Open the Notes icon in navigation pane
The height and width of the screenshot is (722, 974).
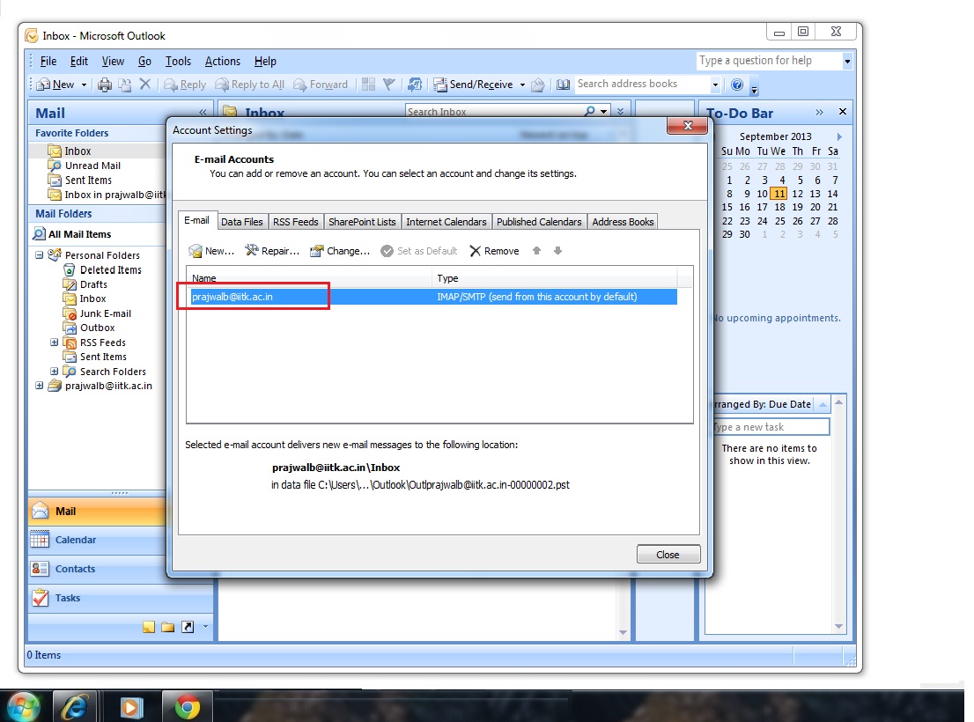point(149,627)
